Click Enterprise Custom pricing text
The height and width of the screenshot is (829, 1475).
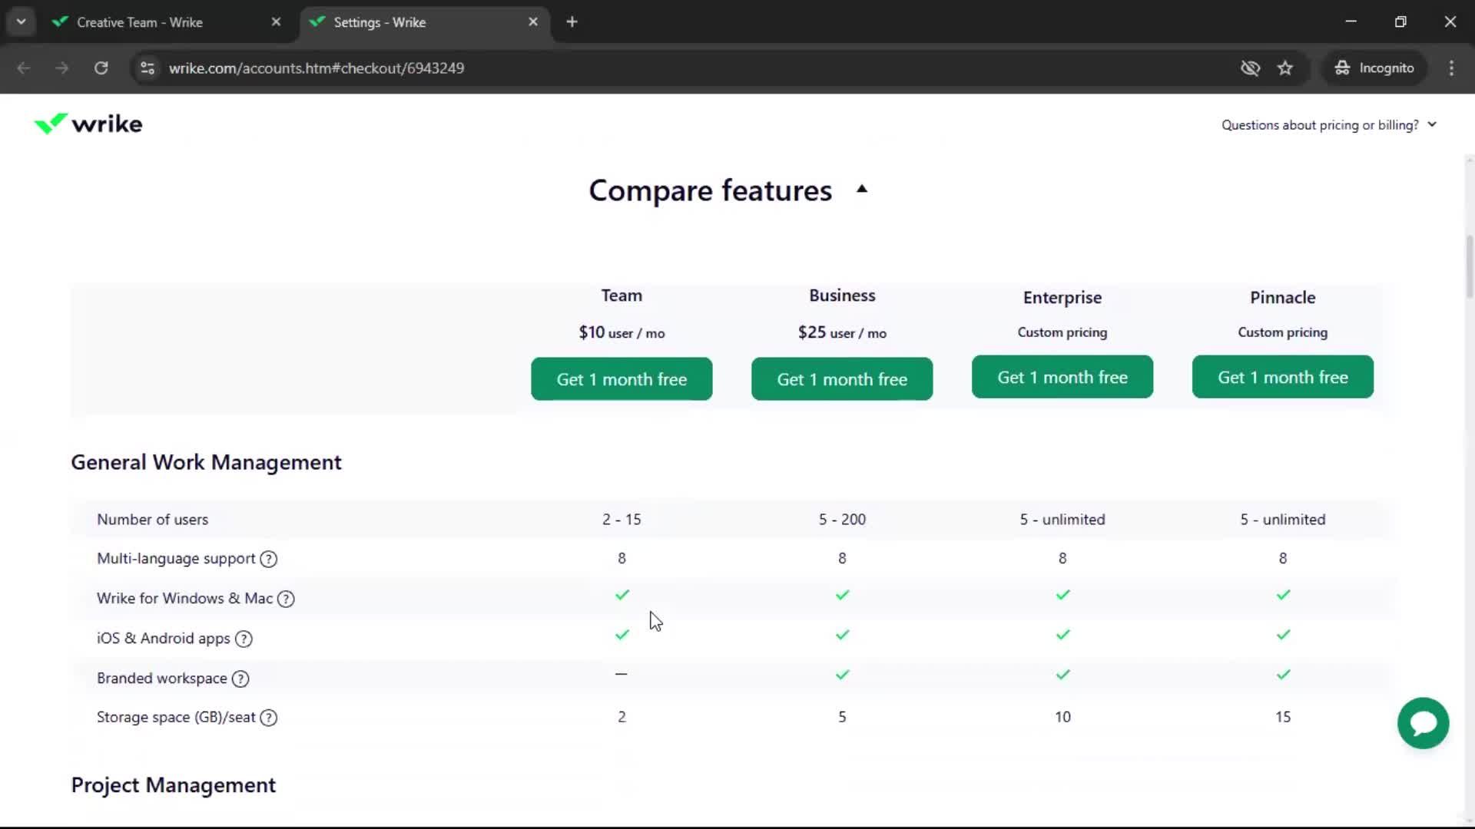[1062, 332]
